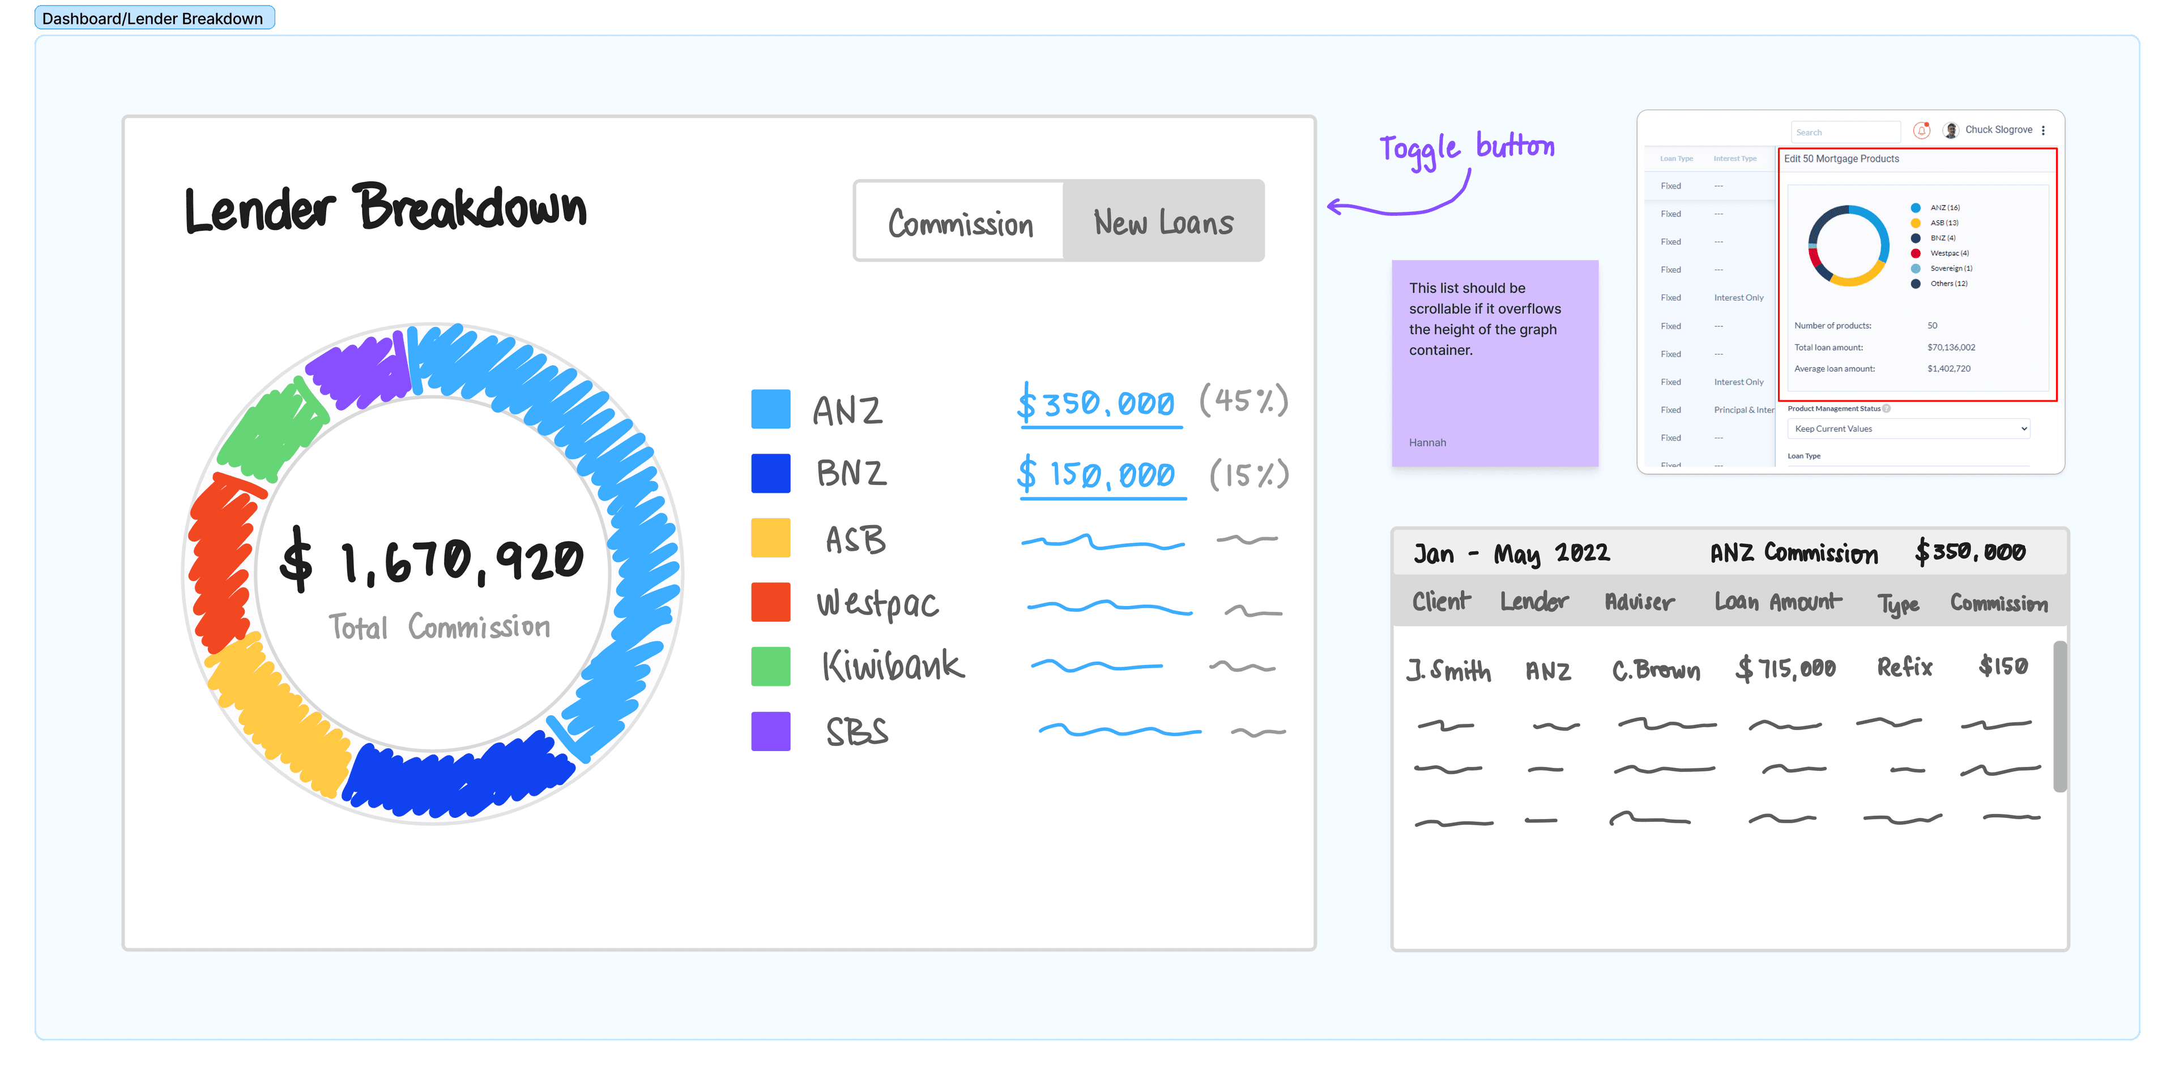The height and width of the screenshot is (1075, 2175).
Task: Select the J.Smith client cell
Action: (1449, 669)
